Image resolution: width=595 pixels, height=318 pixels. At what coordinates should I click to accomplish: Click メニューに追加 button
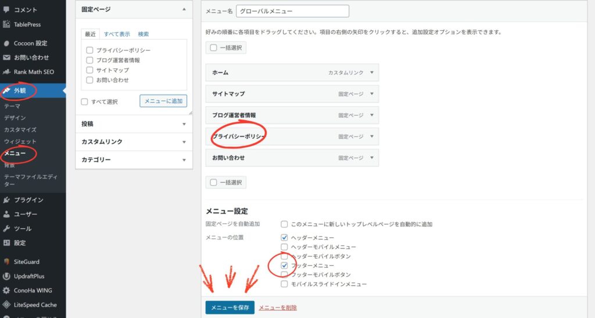pyautogui.click(x=163, y=101)
